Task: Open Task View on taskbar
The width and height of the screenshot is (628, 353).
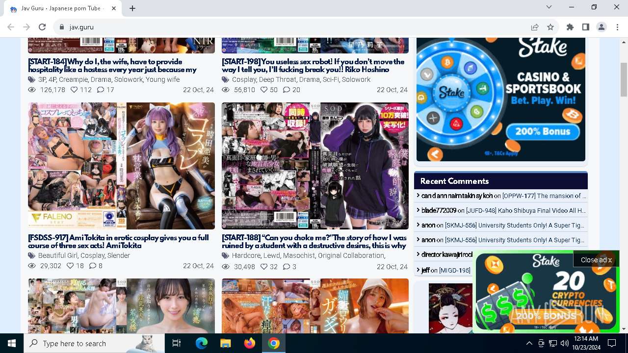Action: (x=177, y=343)
